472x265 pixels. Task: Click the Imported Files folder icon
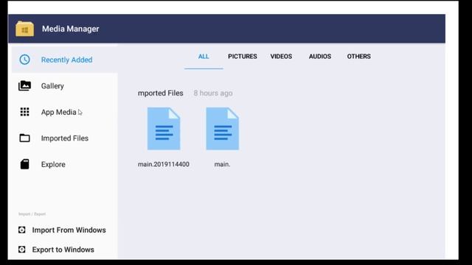[24, 138]
